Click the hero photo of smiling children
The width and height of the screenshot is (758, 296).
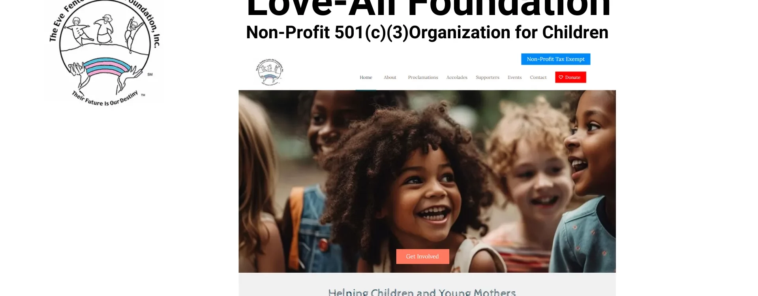[427, 182]
